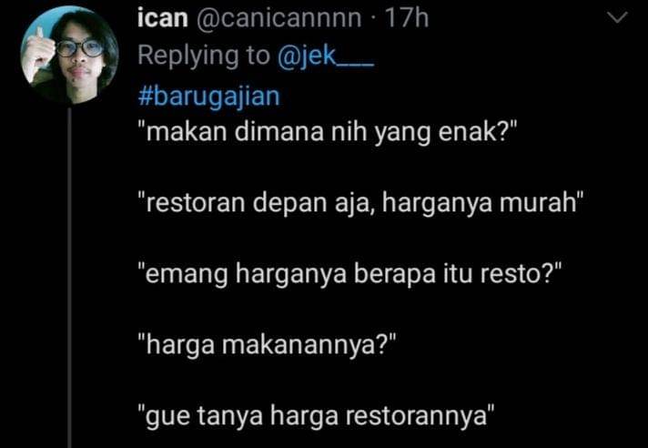Click the word 'dimana' in first quote
Viewport: 648px width, 448px height.
tap(279, 133)
